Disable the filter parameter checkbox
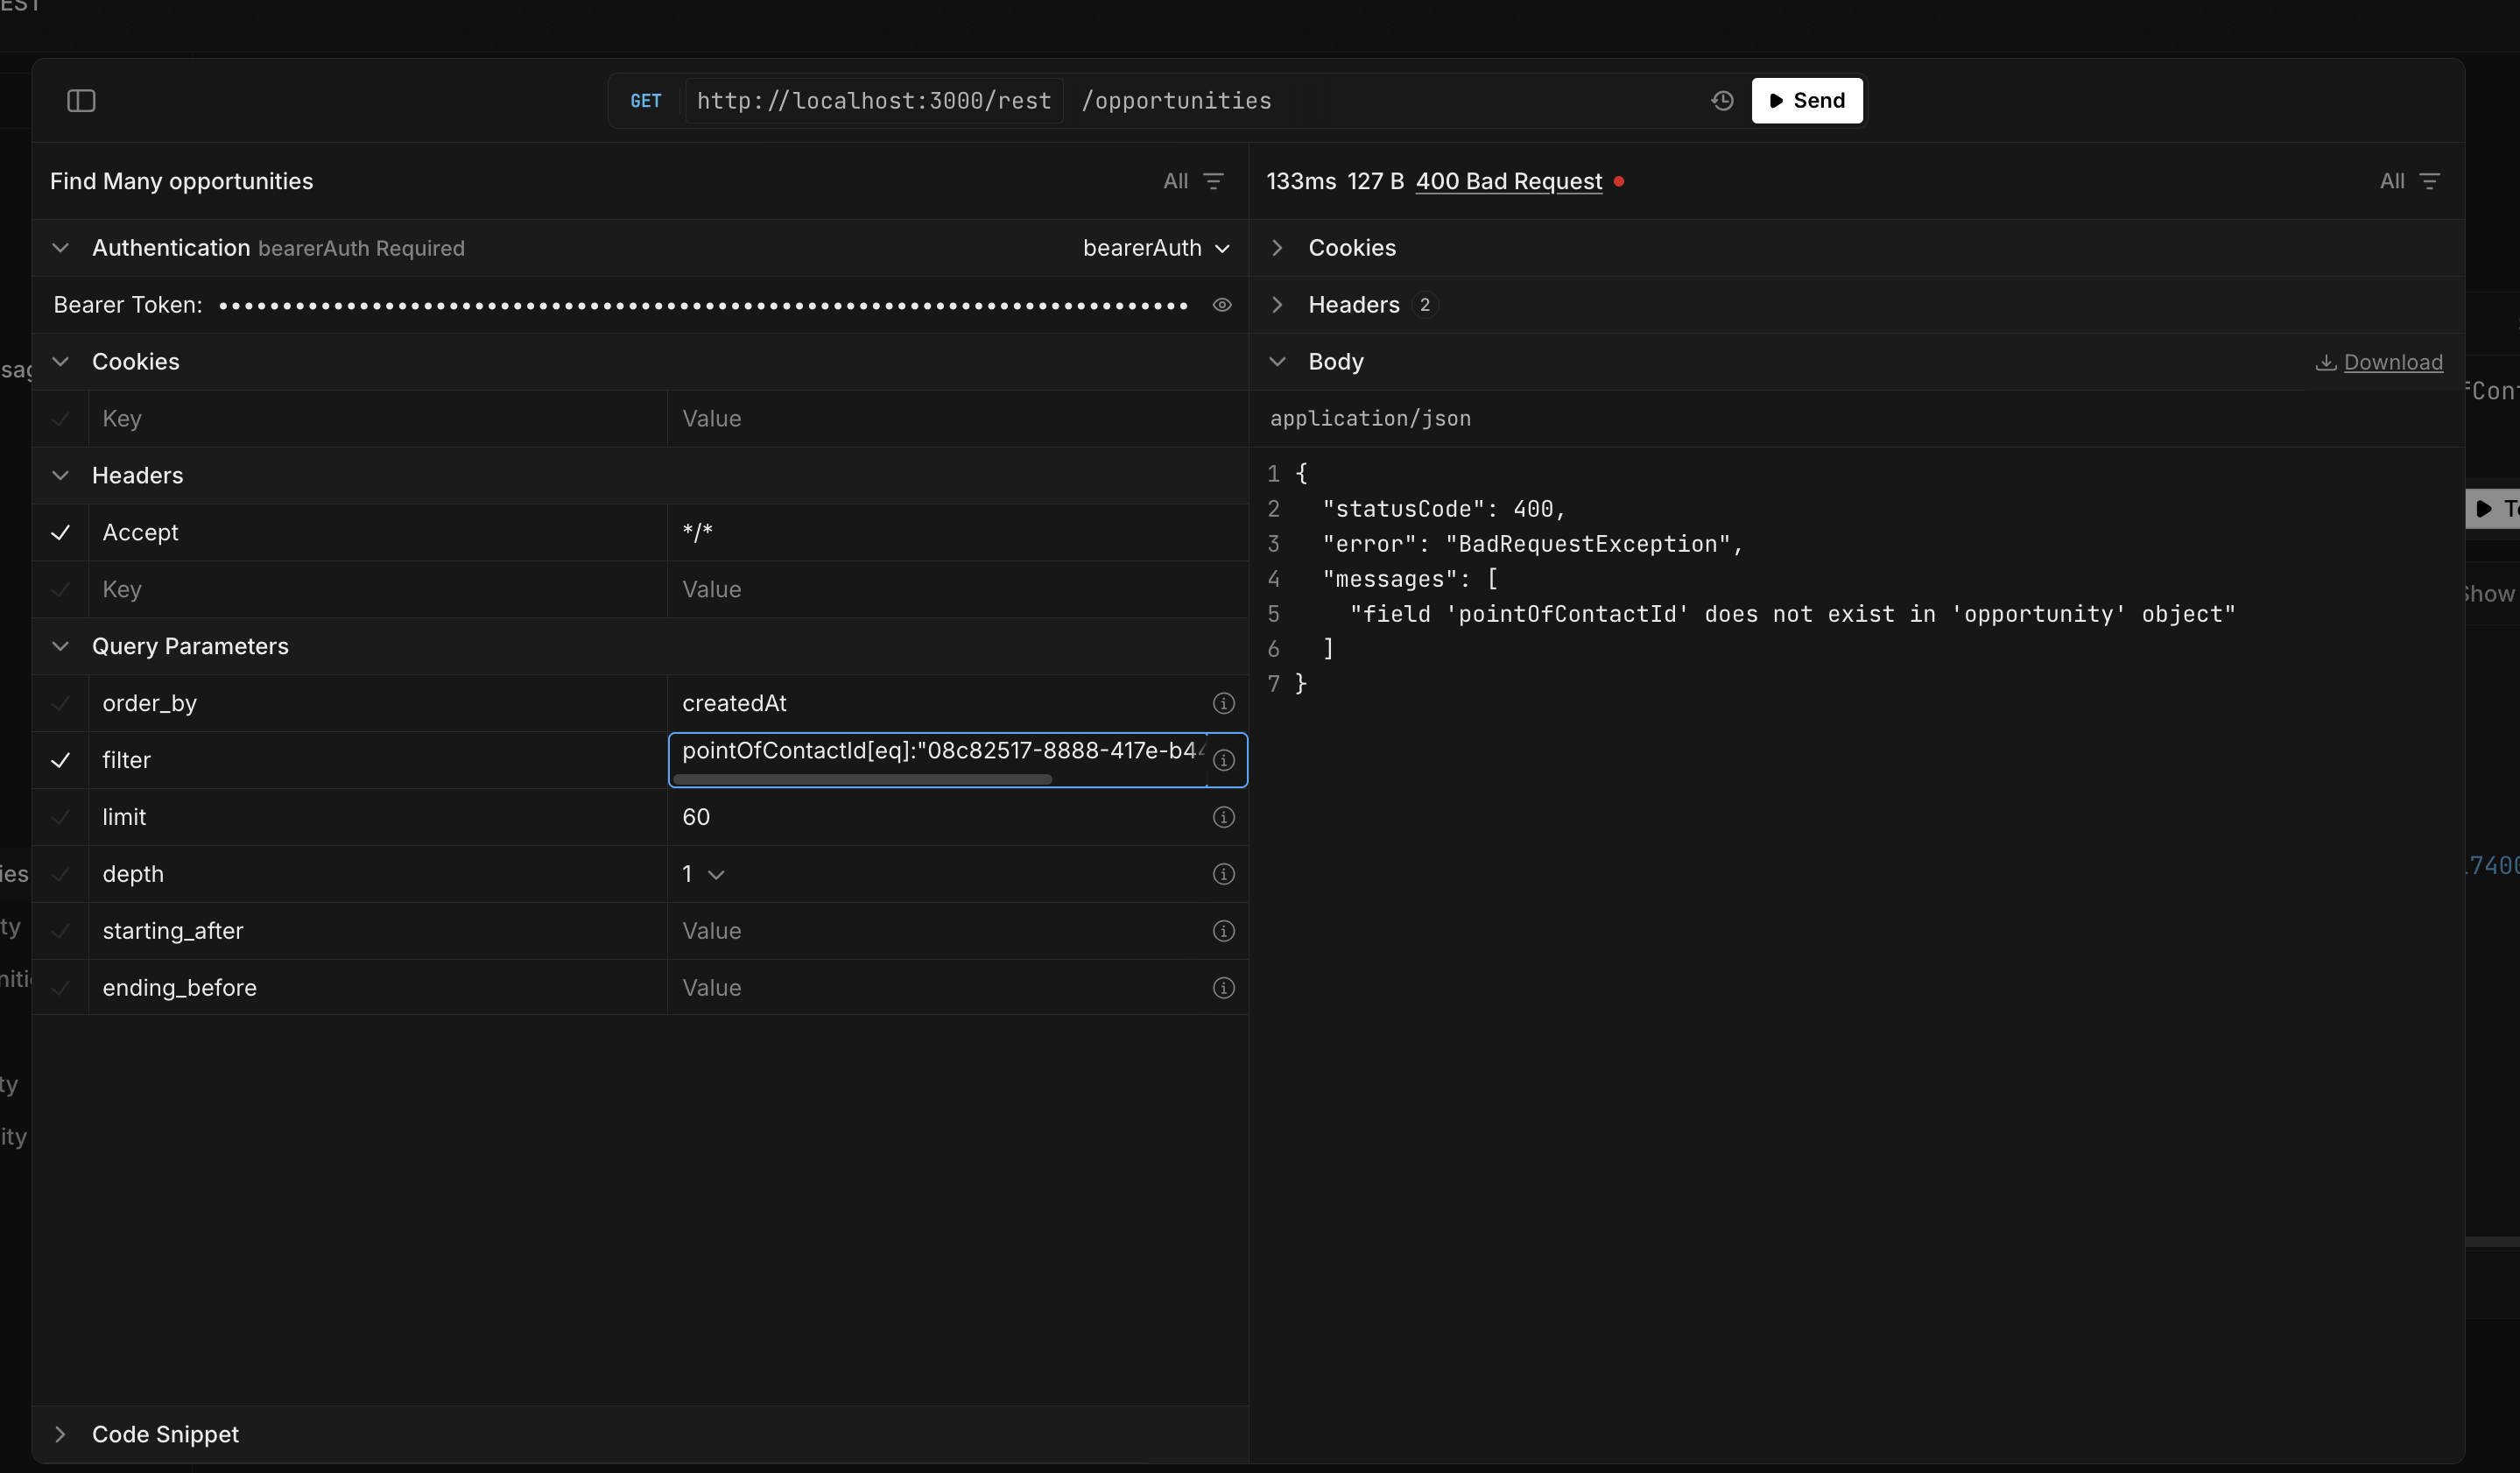The width and height of the screenshot is (2520, 1473). tap(60, 761)
